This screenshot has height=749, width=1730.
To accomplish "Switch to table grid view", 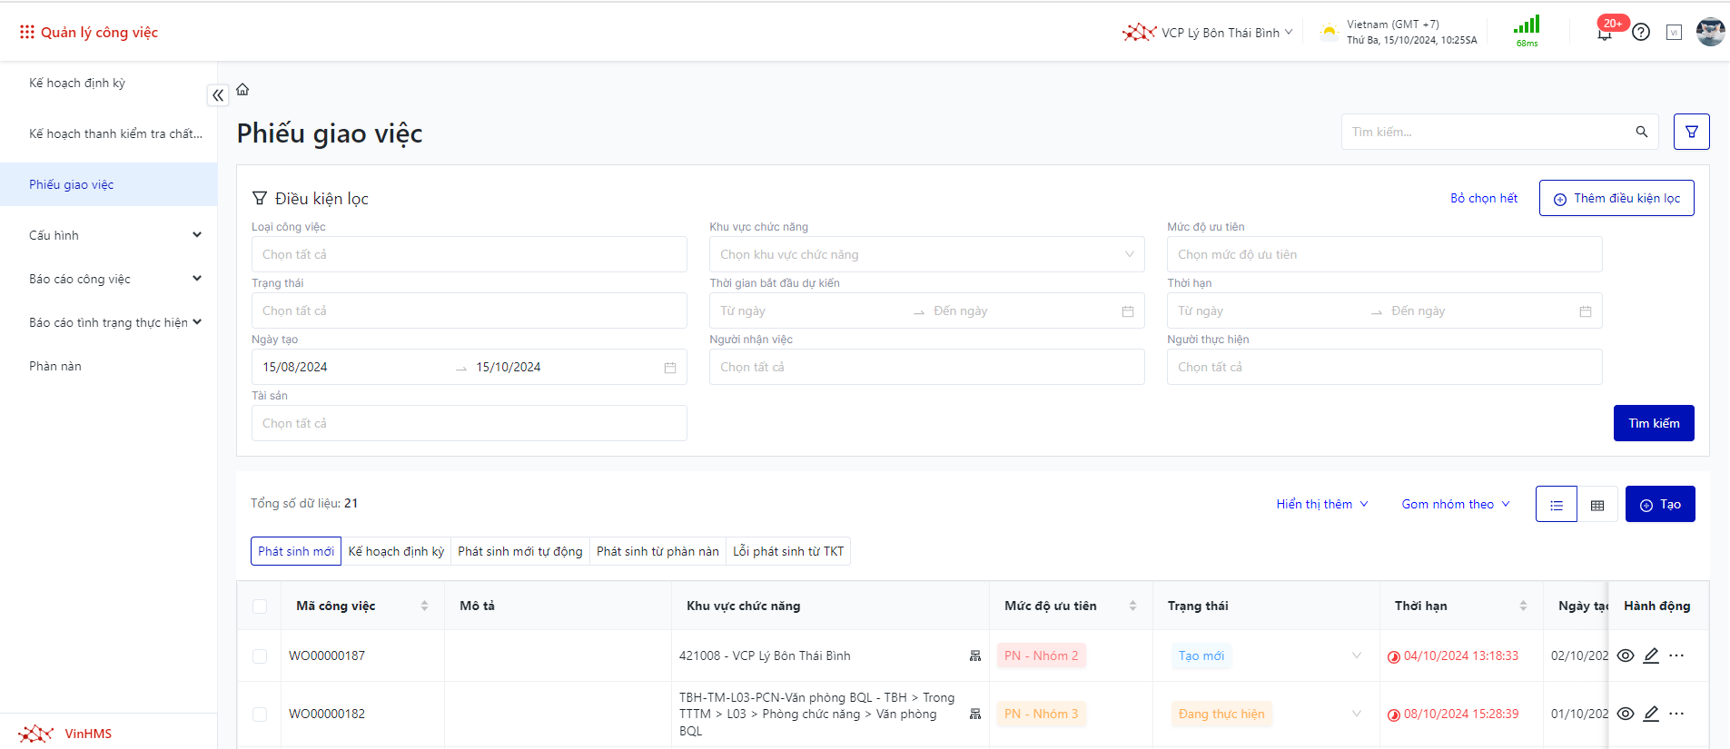I will coord(1597,505).
